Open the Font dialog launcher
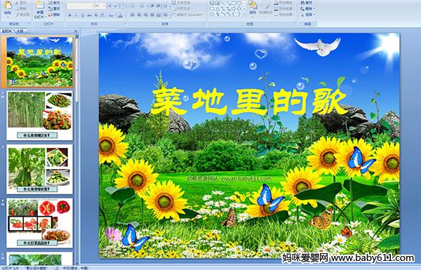This screenshot has width=421, height=270. (x=125, y=23)
